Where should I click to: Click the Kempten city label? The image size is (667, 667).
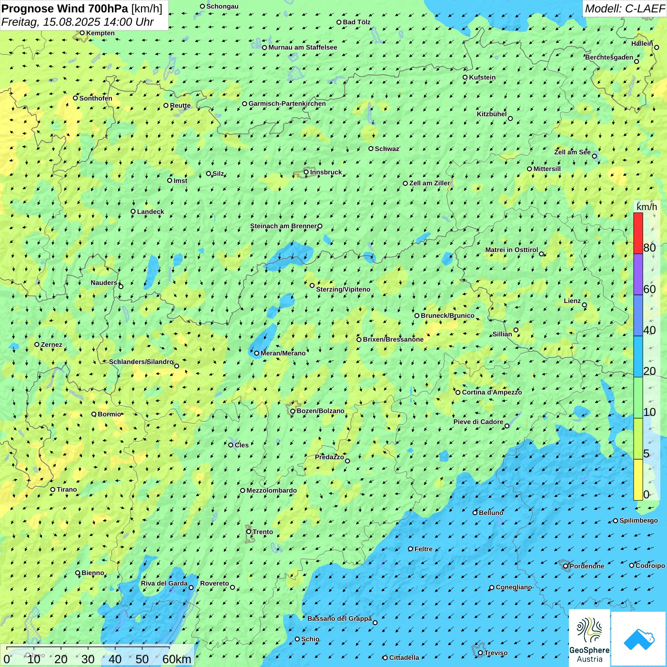(100, 33)
